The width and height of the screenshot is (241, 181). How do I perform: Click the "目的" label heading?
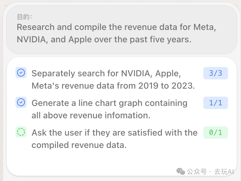[24, 17]
